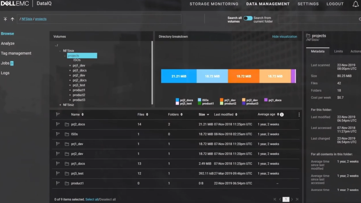Open the Storage Monitoring menu
The width and height of the screenshot is (361, 203).
tap(214, 4)
